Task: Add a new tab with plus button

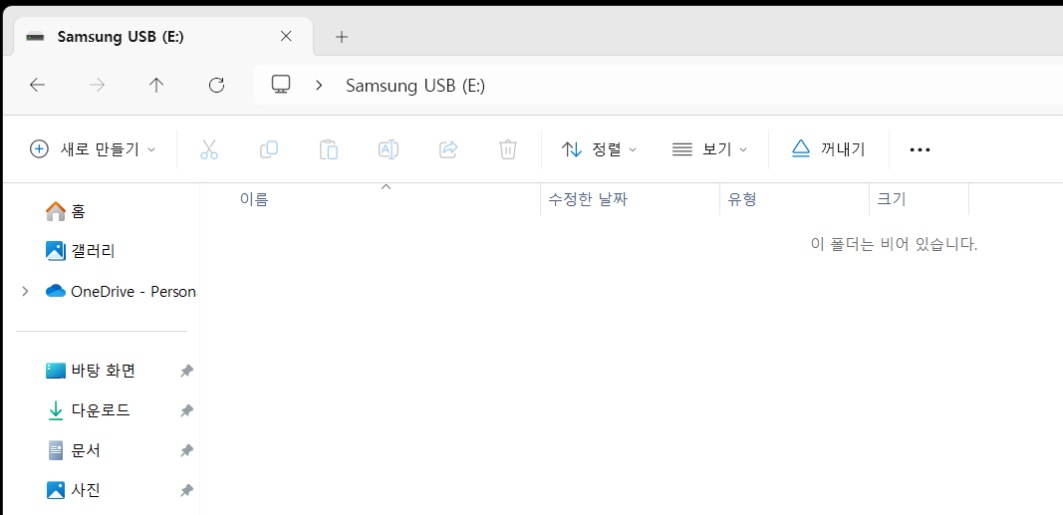Action: (x=342, y=37)
